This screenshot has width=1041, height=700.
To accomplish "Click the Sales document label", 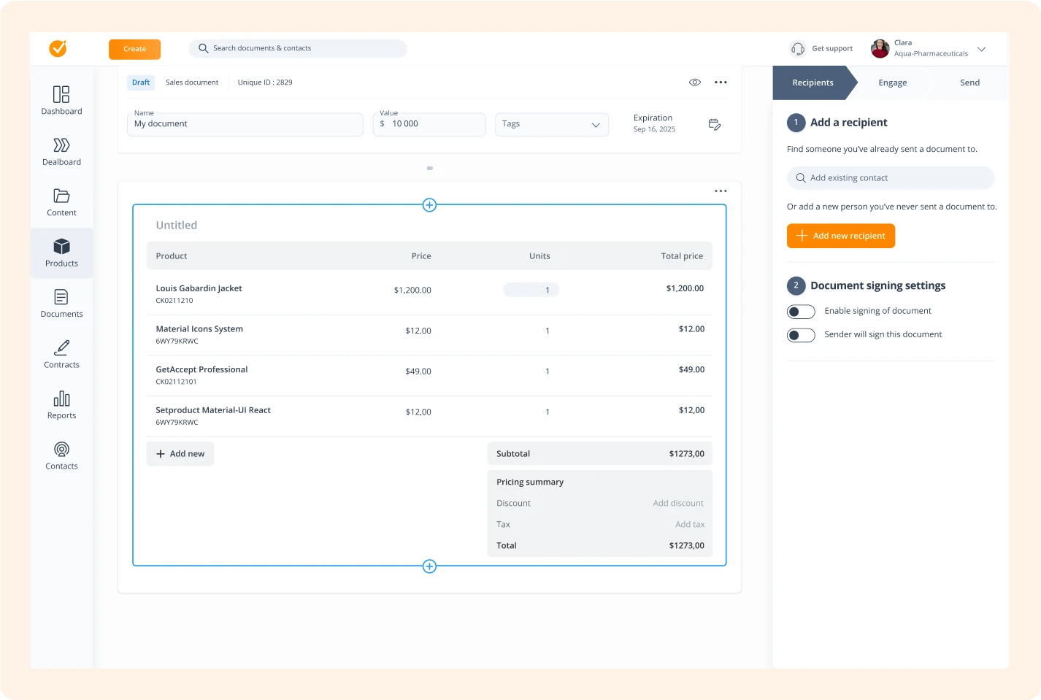I will click(192, 82).
